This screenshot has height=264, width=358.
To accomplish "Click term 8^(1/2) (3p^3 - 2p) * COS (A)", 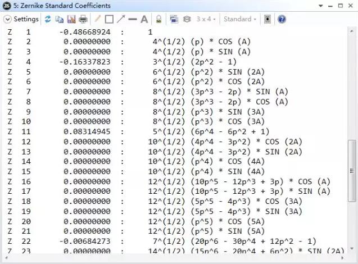I will click(220, 102).
